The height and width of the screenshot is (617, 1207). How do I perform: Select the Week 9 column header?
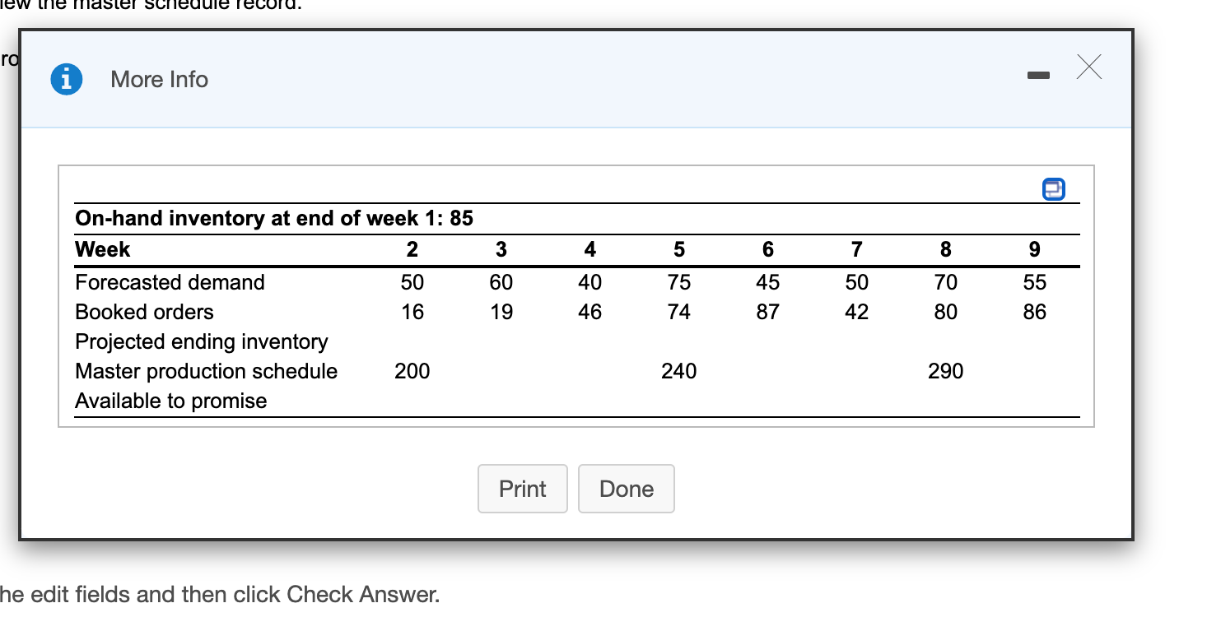coord(1034,249)
